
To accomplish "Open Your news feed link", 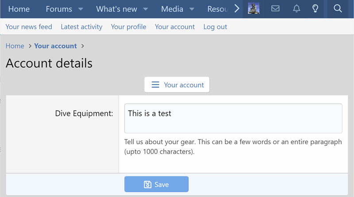I will point(29,27).
